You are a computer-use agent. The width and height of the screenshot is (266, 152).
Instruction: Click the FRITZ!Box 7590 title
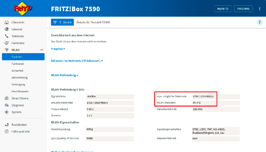point(75,9)
